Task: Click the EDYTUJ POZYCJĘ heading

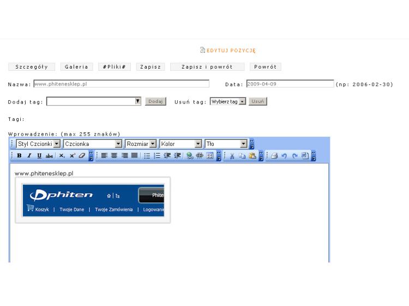Action: pyautogui.click(x=231, y=50)
